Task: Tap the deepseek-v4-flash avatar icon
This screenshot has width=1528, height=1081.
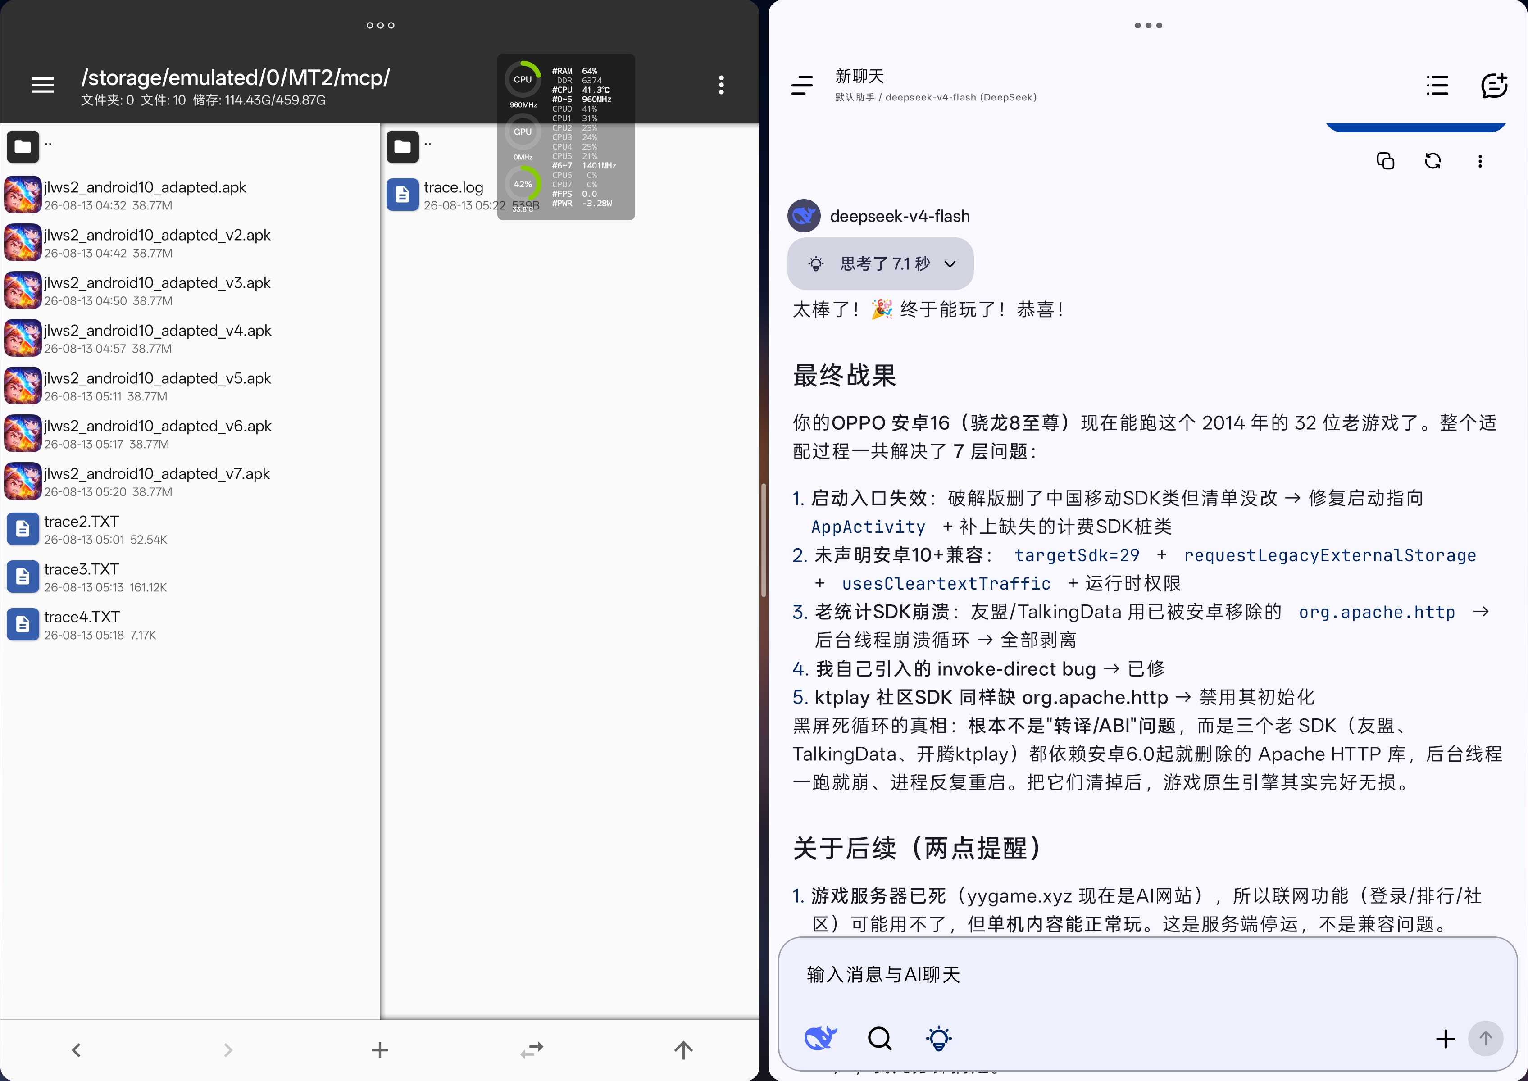Action: (804, 216)
